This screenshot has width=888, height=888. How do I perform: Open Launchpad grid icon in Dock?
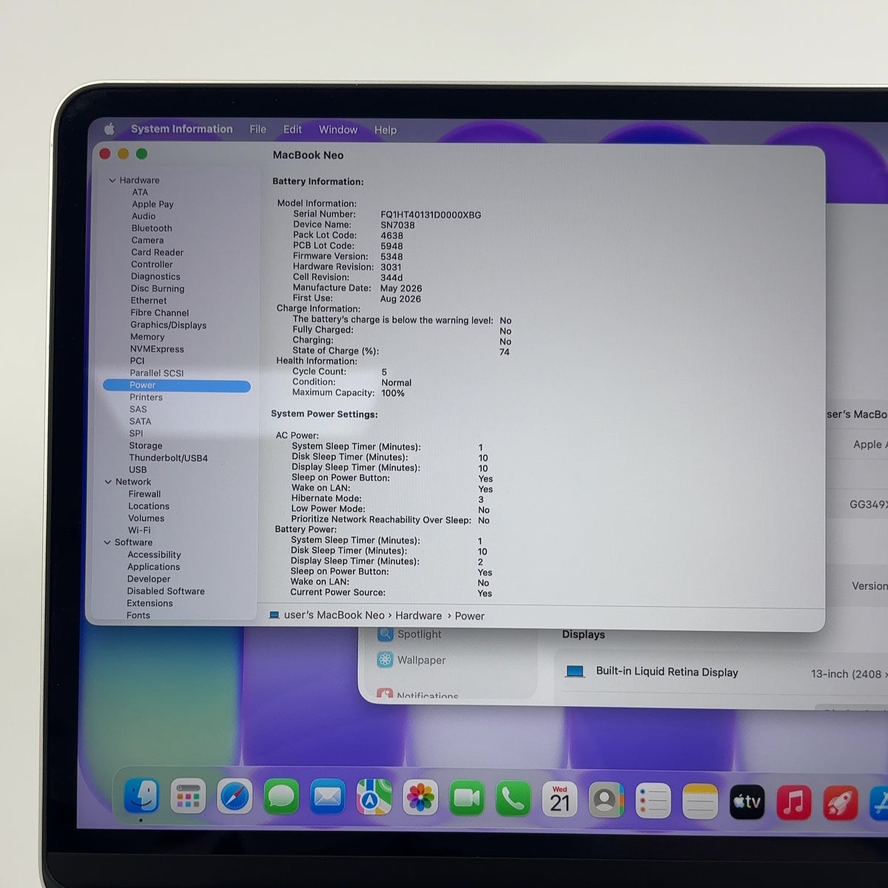click(x=188, y=797)
